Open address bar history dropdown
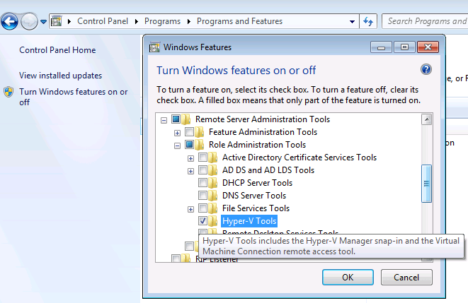 tap(352, 21)
